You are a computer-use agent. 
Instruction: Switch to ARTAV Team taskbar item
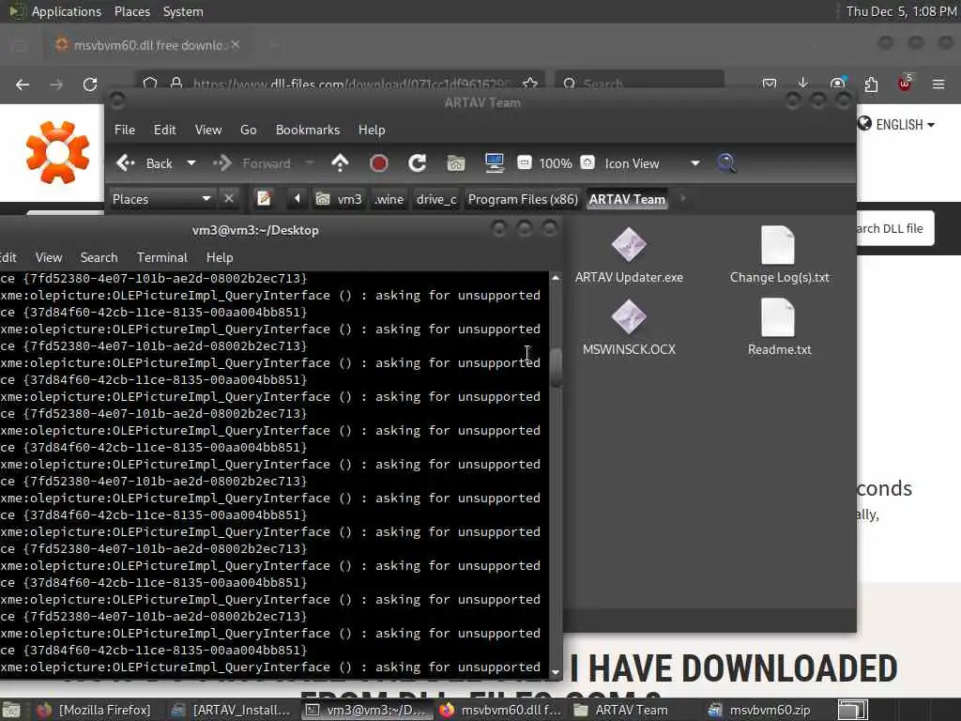point(622,710)
